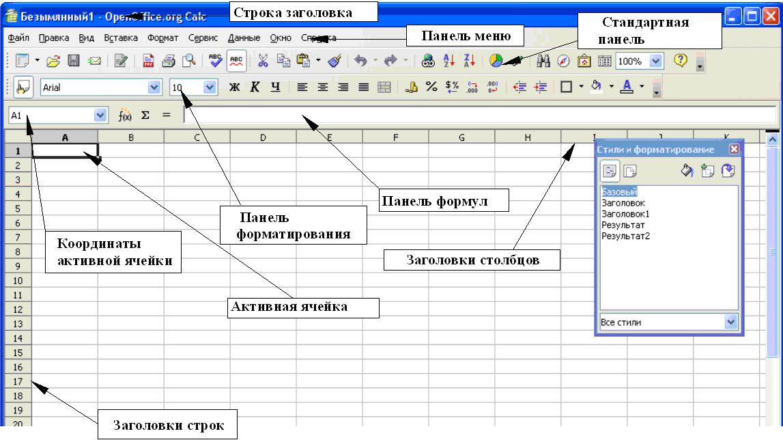
Task: Undo the last action
Action: (x=360, y=61)
